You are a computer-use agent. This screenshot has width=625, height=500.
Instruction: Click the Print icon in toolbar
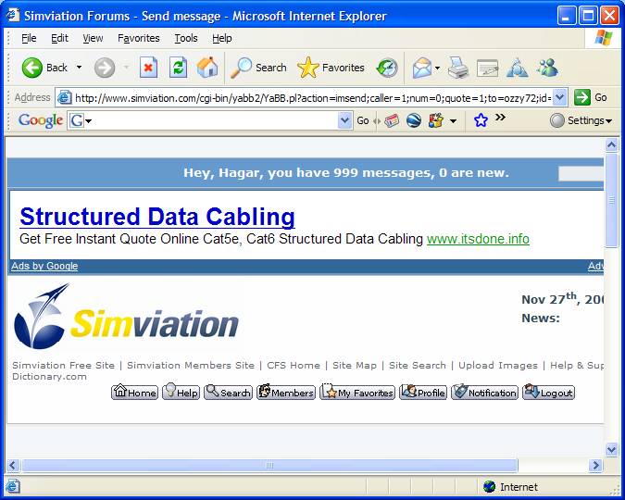(x=458, y=68)
